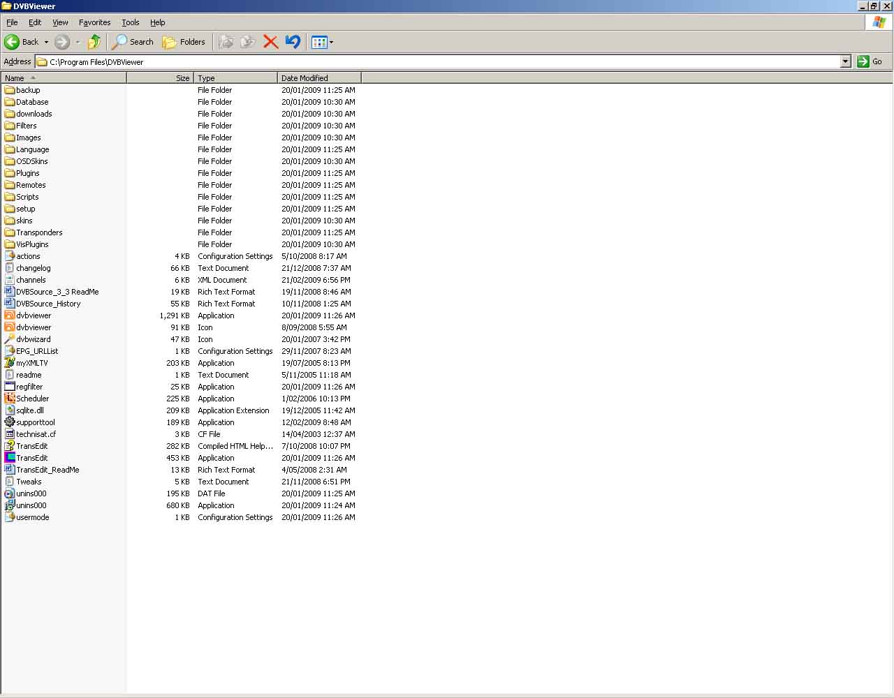
Task: Click the Forward navigation arrow icon
Action: point(62,42)
